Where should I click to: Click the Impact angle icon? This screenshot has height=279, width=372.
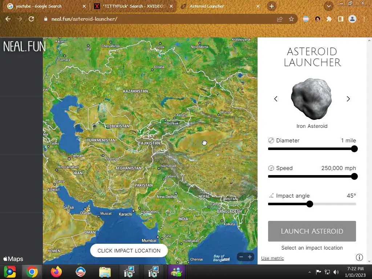tap(271, 195)
